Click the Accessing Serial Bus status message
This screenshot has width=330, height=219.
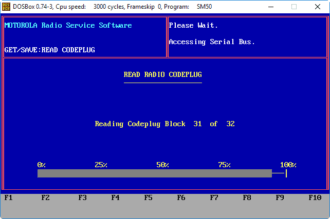212,42
